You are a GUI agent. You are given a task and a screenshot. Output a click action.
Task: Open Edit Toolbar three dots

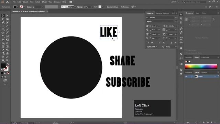5,85
